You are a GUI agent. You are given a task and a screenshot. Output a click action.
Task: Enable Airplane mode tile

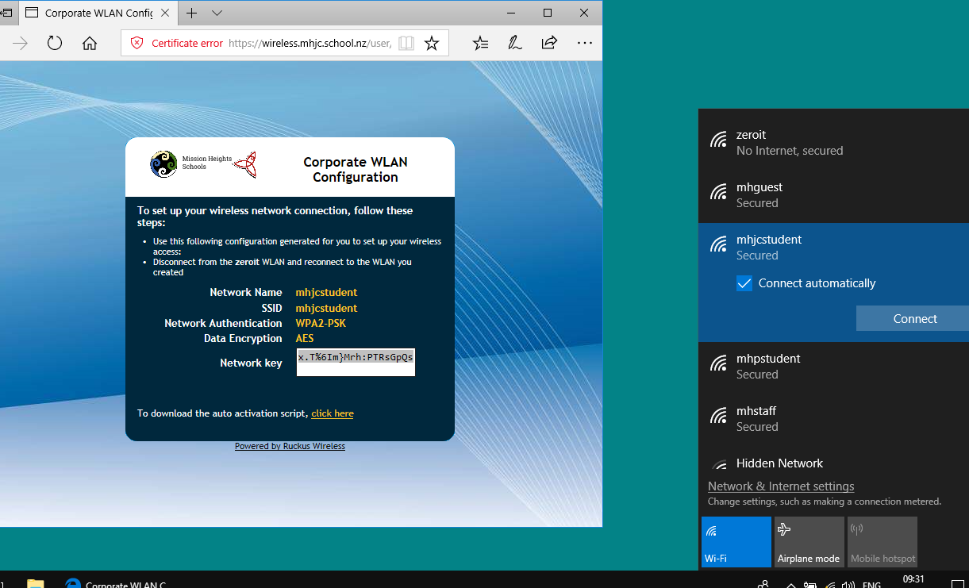click(x=809, y=542)
